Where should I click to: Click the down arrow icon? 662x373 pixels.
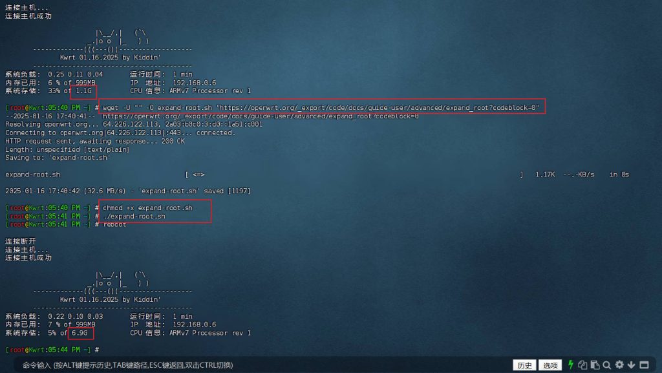coord(632,365)
